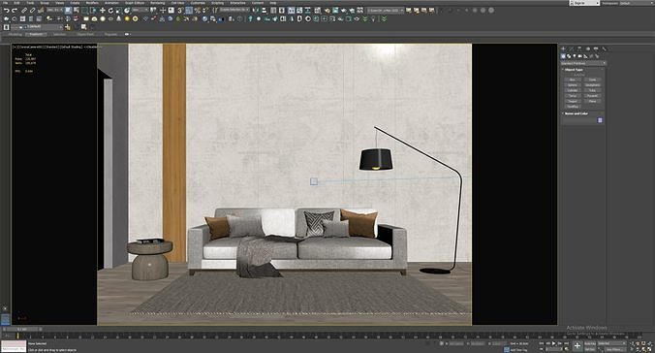Switch to the Freeform ribbon tab

pos(37,34)
